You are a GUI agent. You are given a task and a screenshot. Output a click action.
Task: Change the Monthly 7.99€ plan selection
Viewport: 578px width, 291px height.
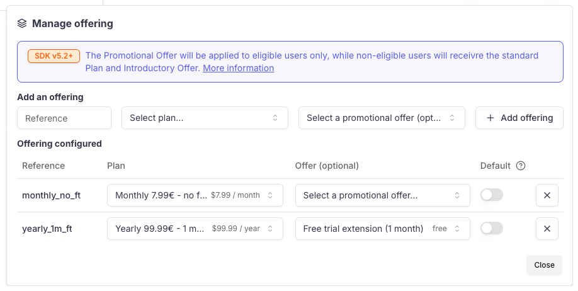pyautogui.click(x=195, y=195)
